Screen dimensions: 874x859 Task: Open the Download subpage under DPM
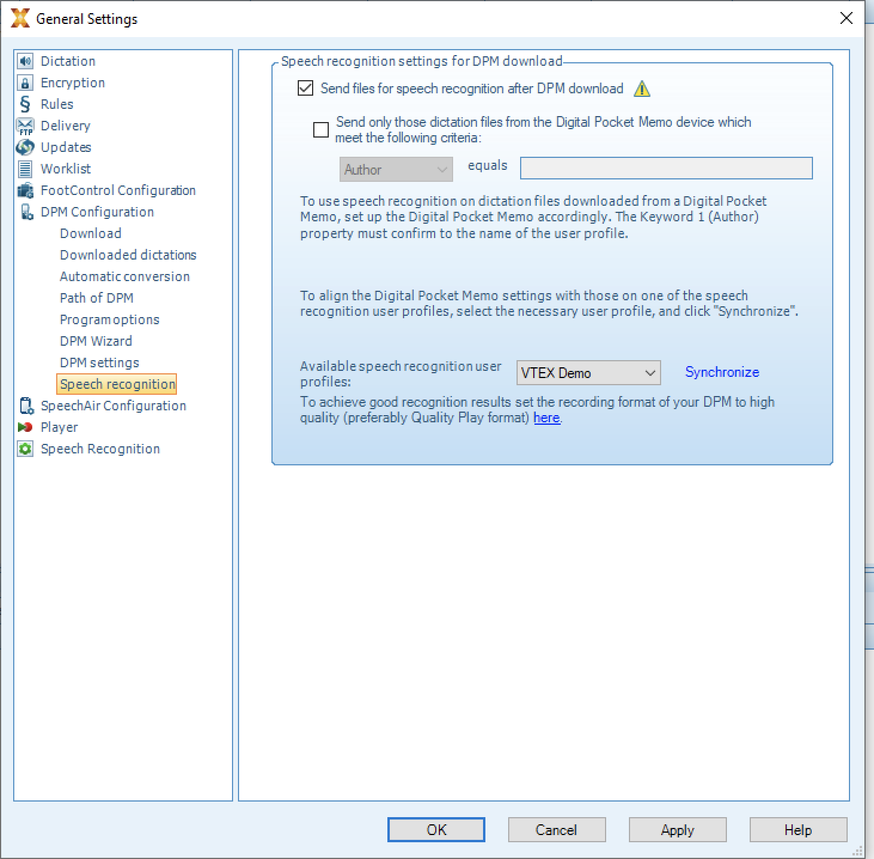tap(90, 233)
